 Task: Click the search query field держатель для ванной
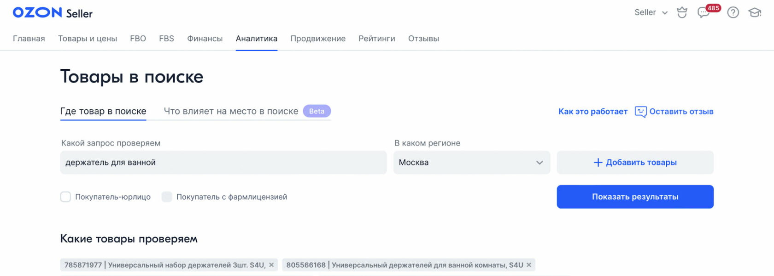[x=223, y=163]
